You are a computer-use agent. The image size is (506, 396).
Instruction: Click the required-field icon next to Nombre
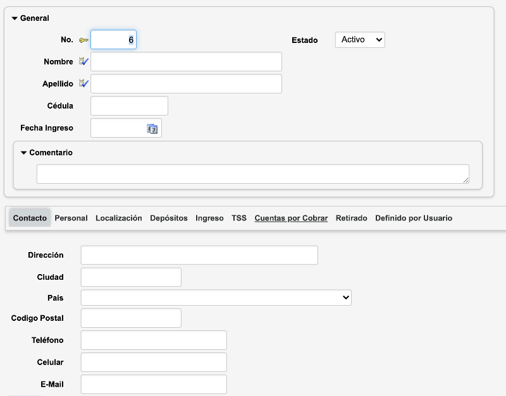[83, 62]
